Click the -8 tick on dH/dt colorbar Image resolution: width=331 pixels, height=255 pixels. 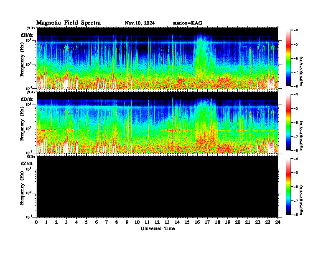point(296,86)
